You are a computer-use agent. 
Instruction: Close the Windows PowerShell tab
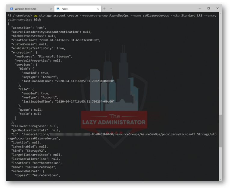click(51, 9)
